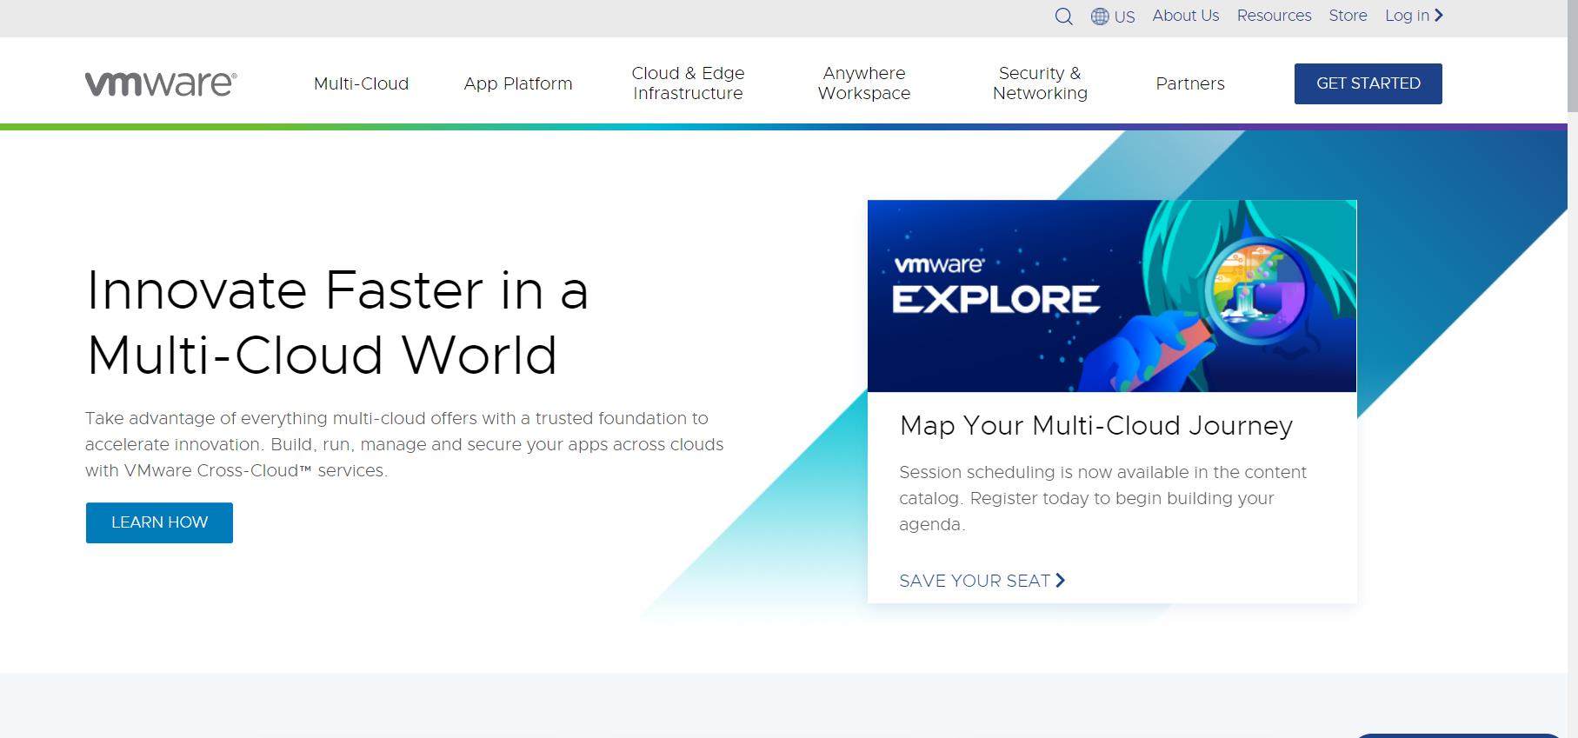Click the page vertical scrollbar thumb
The height and width of the screenshot is (738, 1578).
(x=1572, y=57)
